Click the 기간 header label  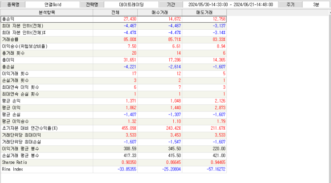click(171, 4)
